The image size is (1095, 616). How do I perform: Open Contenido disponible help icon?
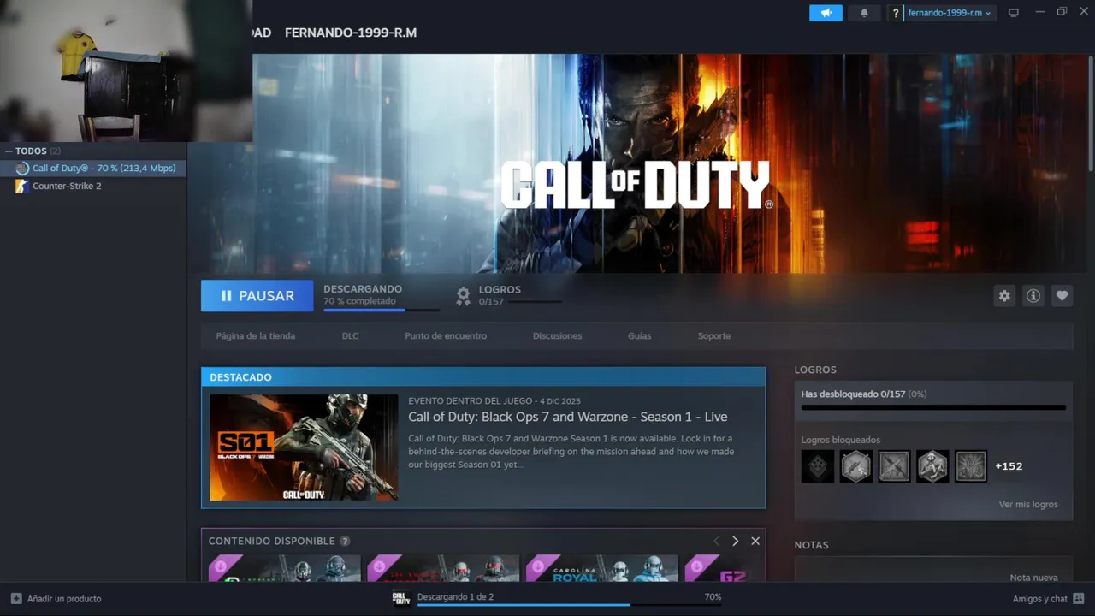tap(345, 542)
